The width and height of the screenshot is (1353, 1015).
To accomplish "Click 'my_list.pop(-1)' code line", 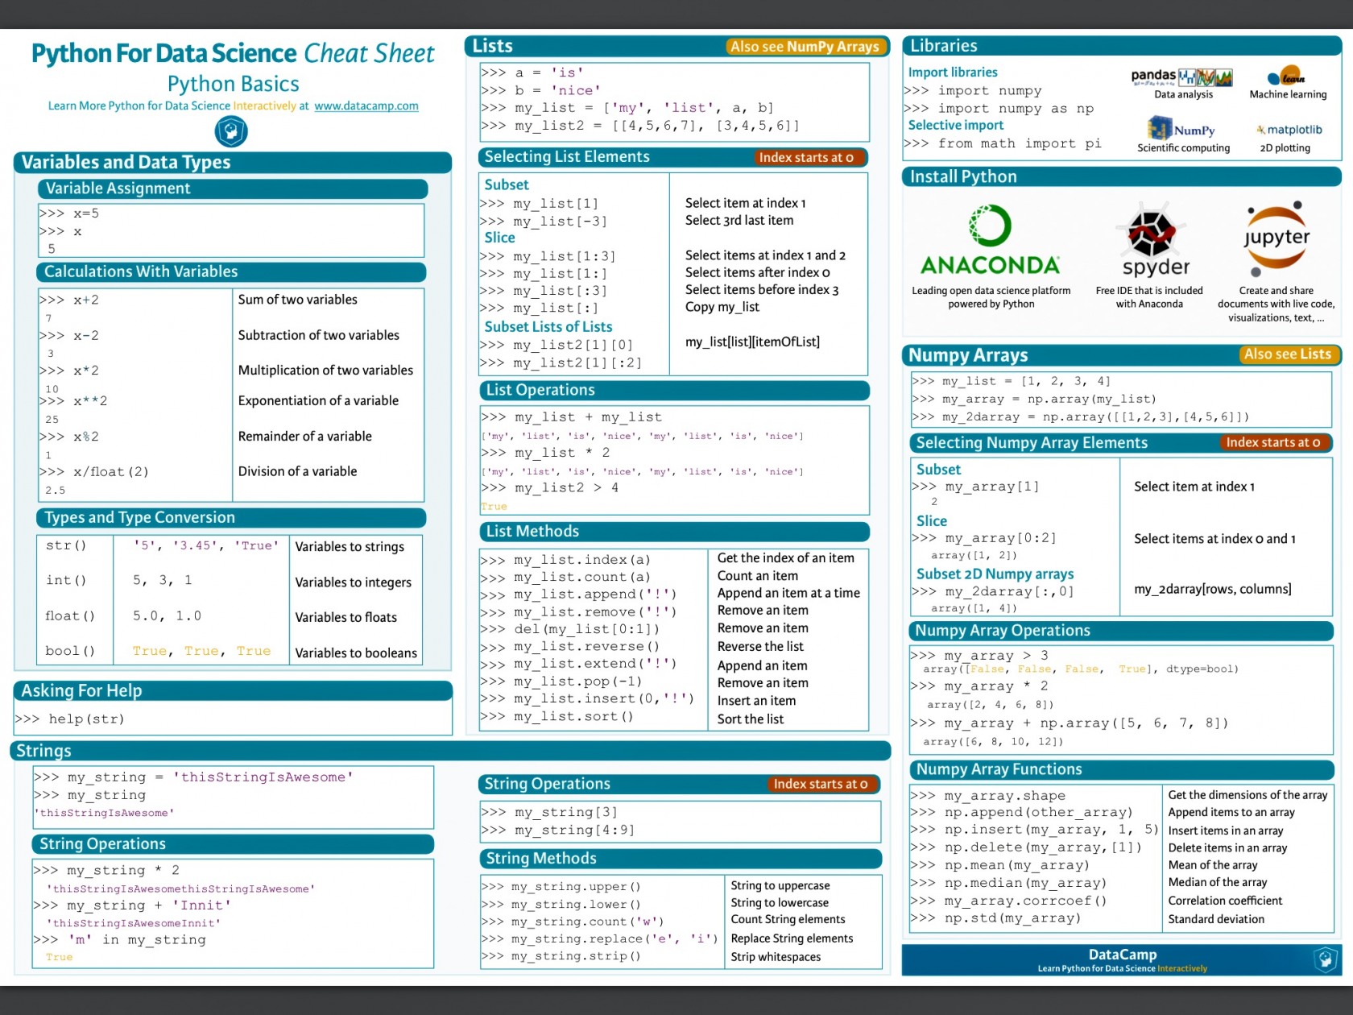I will [x=561, y=681].
